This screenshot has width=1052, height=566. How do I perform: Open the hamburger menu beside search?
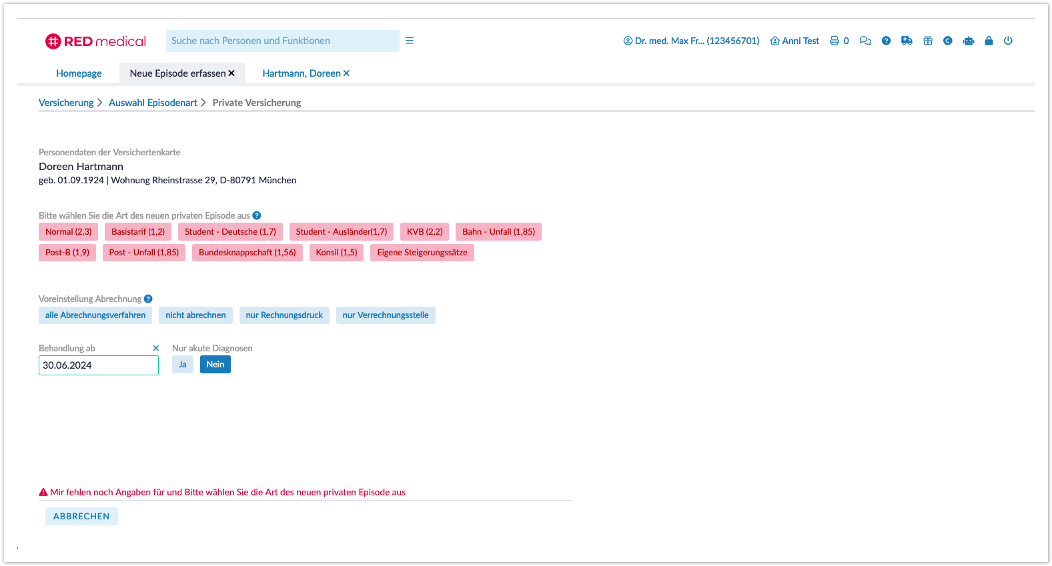click(x=410, y=41)
